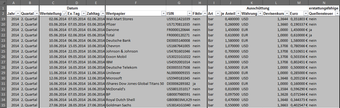This screenshot has width=340, height=108.
Task: Select the Unilever cell
Action: pos(136,73)
